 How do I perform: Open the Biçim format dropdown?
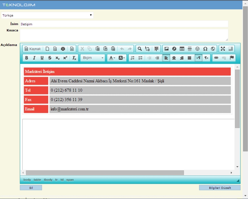pyautogui.click(x=93, y=58)
